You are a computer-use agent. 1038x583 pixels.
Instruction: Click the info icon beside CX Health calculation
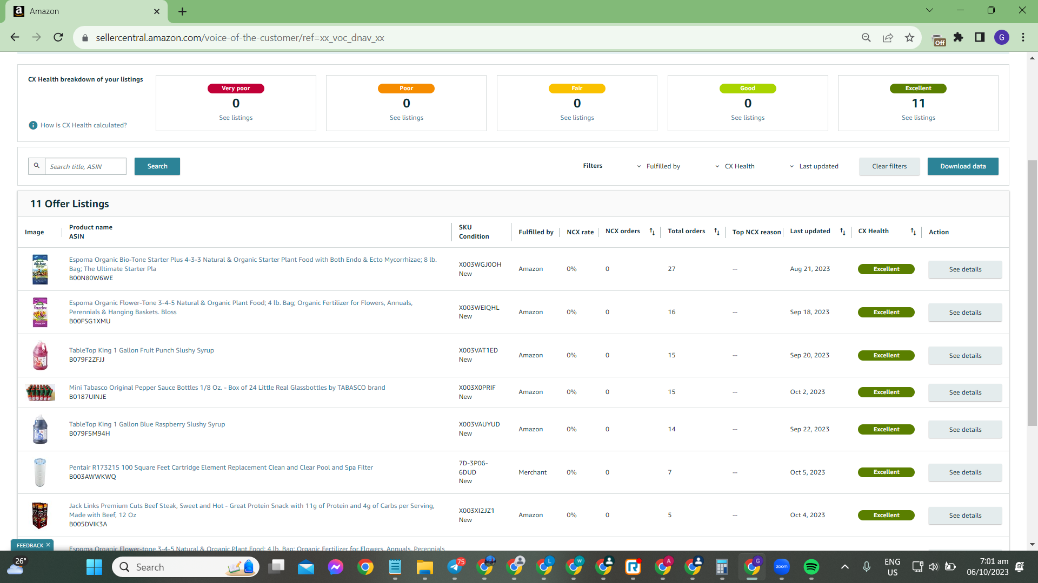33,125
